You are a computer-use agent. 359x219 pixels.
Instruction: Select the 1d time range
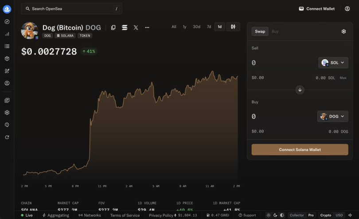(x=219, y=26)
